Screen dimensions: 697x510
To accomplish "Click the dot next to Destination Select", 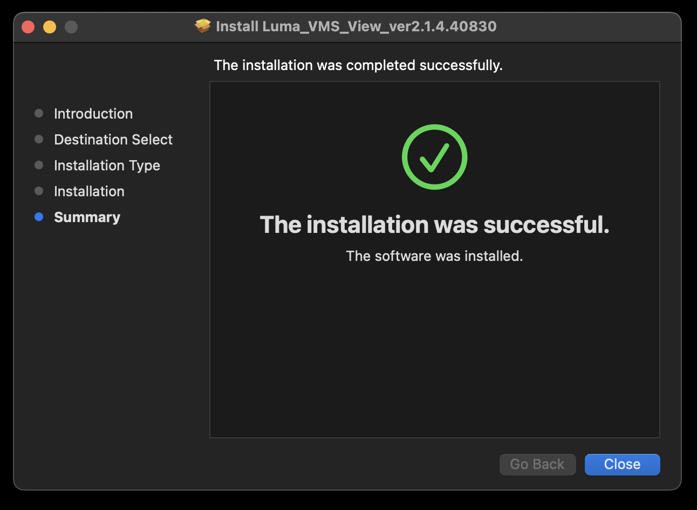I will pos(38,139).
